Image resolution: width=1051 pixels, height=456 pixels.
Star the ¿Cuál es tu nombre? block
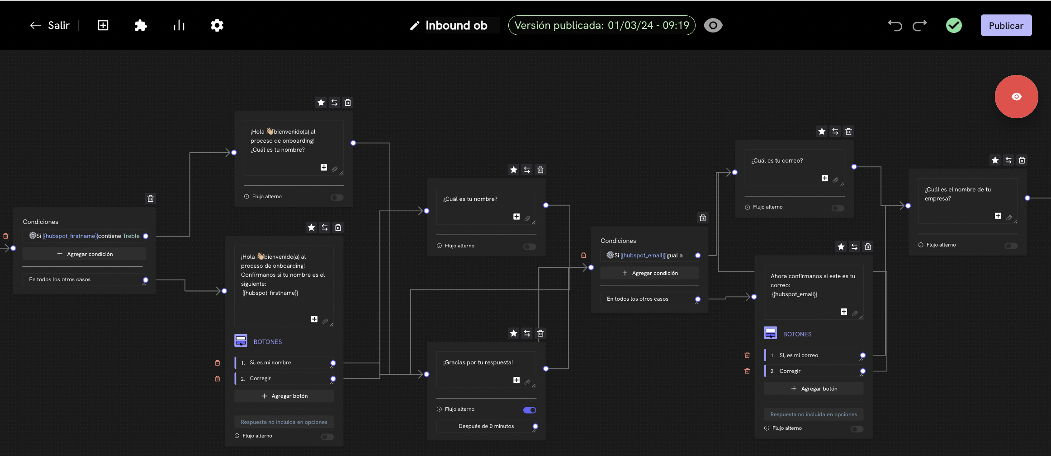click(514, 170)
